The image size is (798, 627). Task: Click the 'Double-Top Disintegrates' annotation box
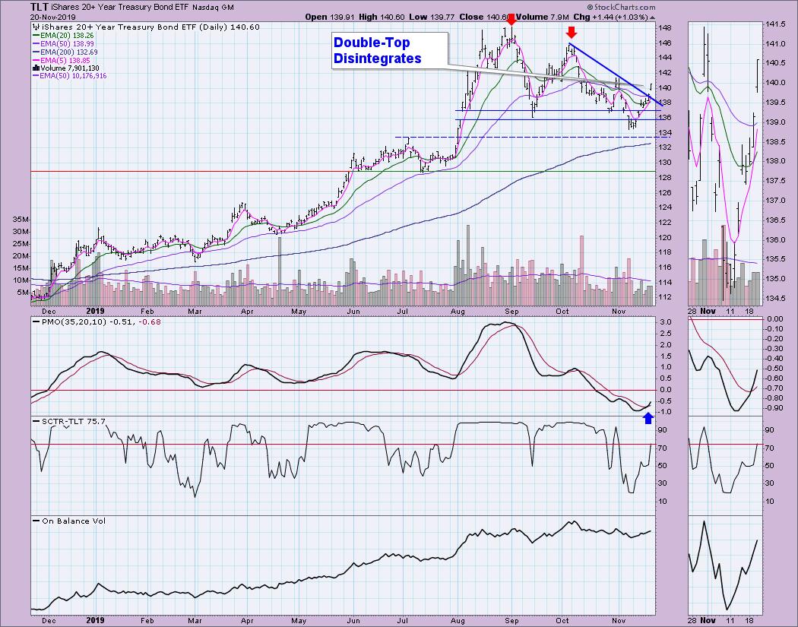[390, 50]
